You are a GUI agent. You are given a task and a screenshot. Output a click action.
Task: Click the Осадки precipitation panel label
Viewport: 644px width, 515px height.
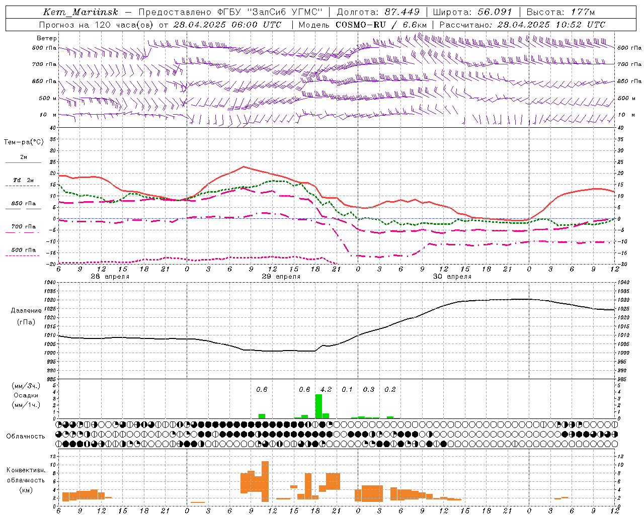pos(26,395)
